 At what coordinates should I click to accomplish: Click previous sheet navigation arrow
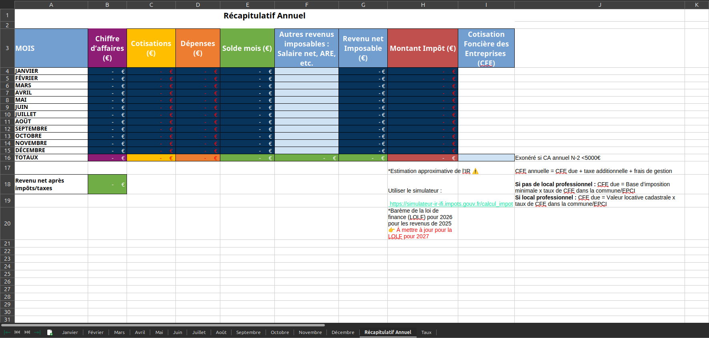17,332
